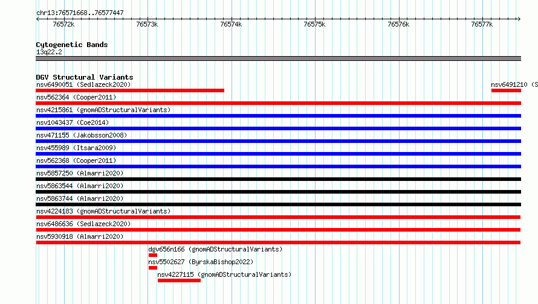
Task: Click nsv4227115 (gnomADStructuralVariants) label
Action: (224, 274)
